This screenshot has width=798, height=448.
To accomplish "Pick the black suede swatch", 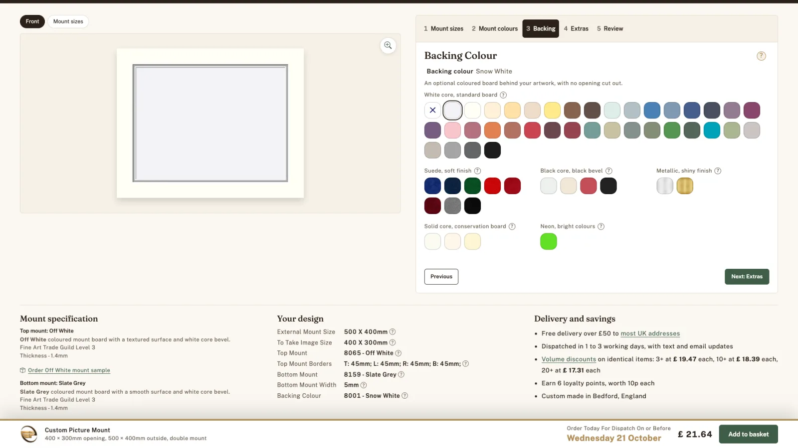I will click(472, 206).
